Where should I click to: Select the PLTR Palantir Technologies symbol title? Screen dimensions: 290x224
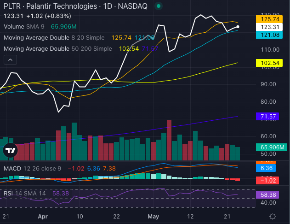coord(75,6)
